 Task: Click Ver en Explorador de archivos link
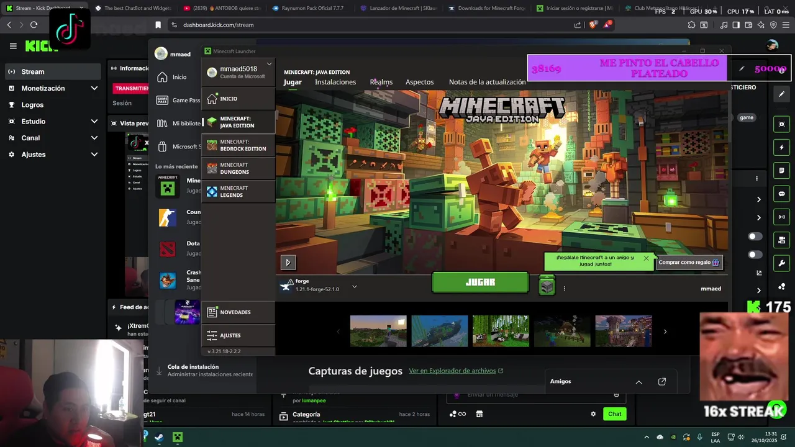(456, 371)
